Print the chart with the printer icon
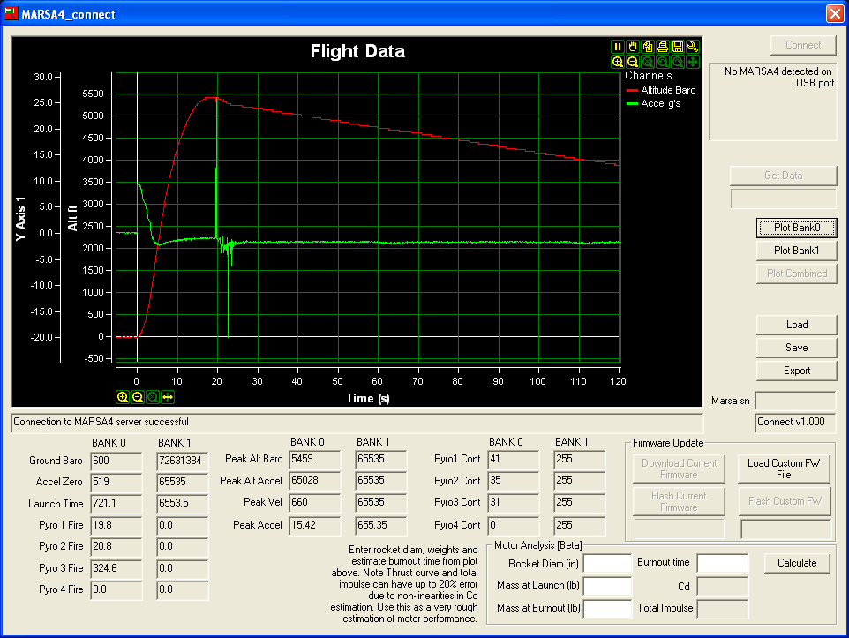Screen dimensions: 849x638 point(662,47)
